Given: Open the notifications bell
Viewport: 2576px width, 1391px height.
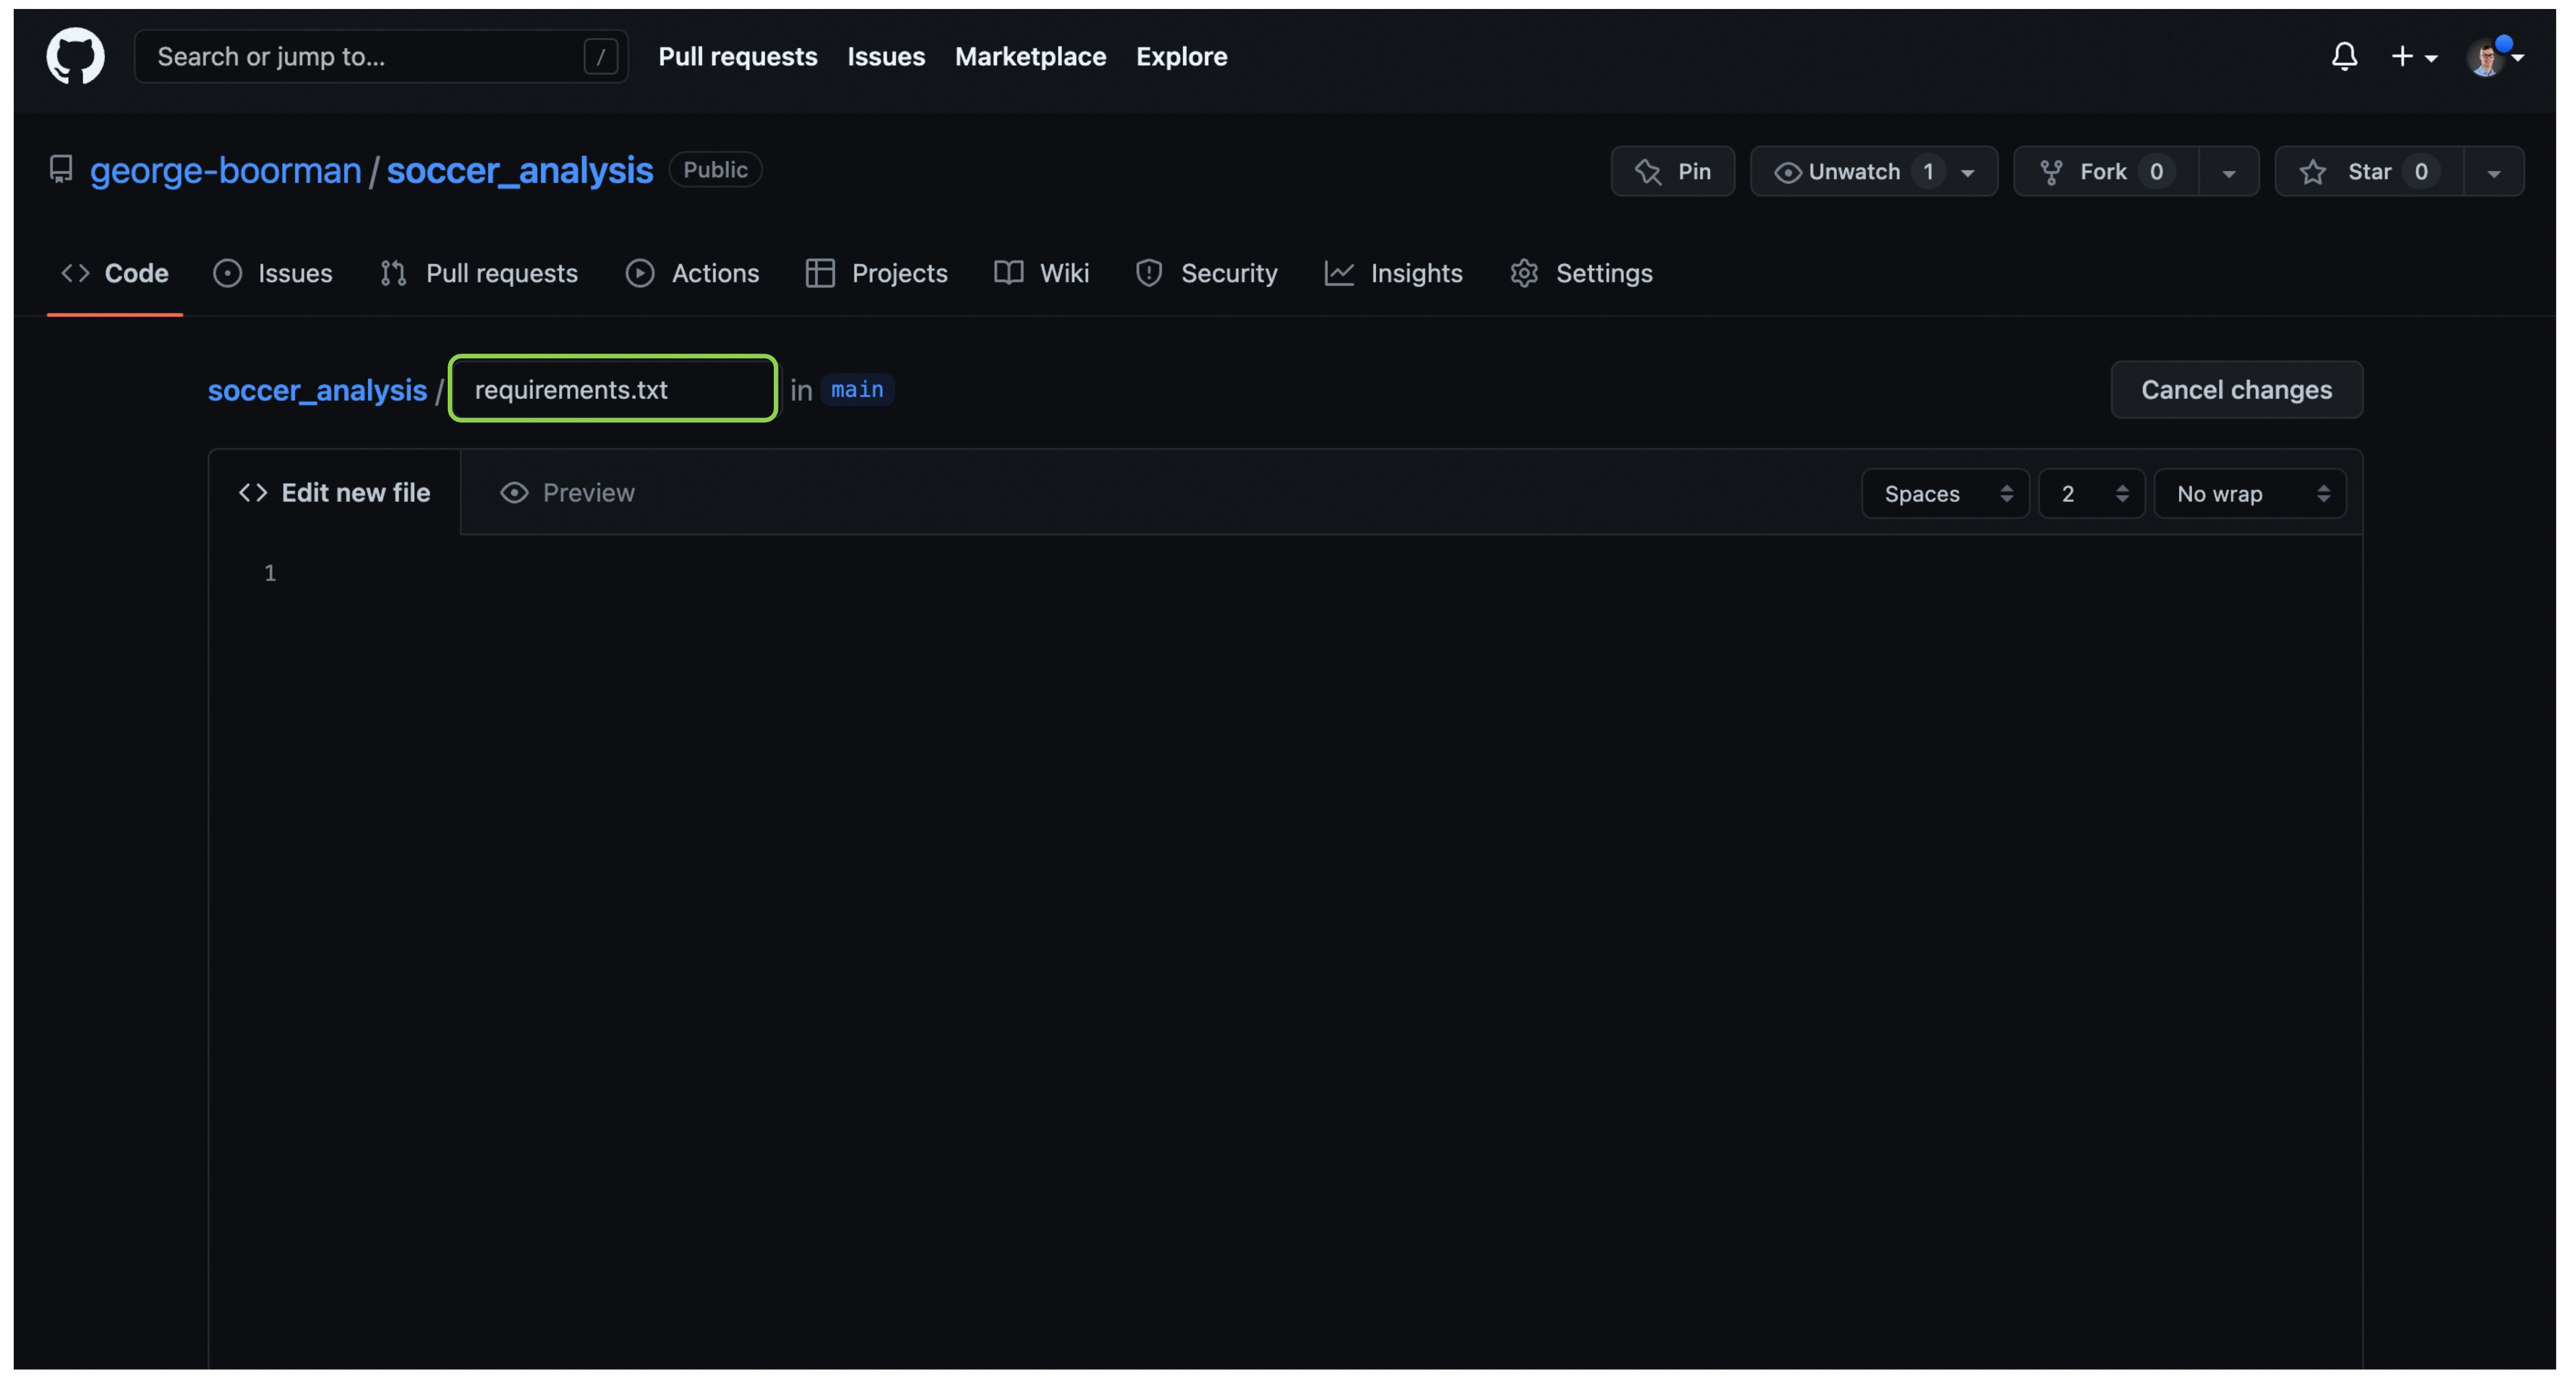Looking at the screenshot, I should coord(2344,56).
